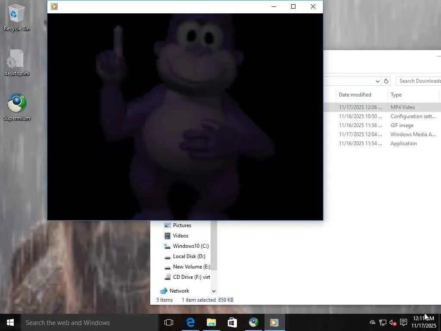This screenshot has width=441, height=331.
Task: Click the media player title bar icon
Action: click(x=54, y=6)
